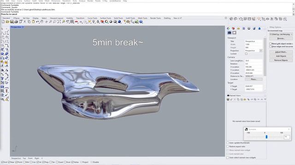Click the Save floppy disk icon

point(12,22)
